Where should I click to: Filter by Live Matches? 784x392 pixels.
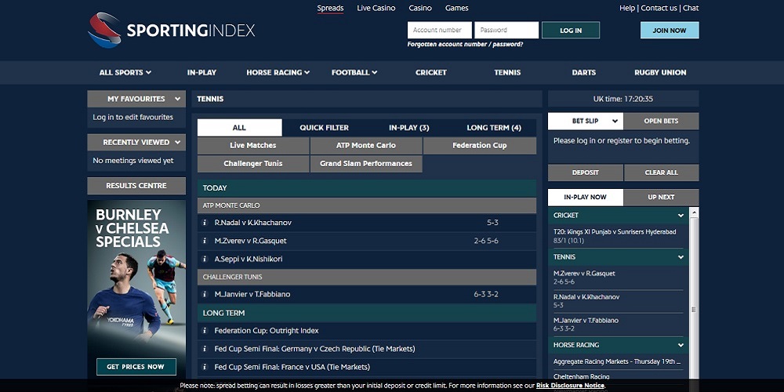pos(253,146)
